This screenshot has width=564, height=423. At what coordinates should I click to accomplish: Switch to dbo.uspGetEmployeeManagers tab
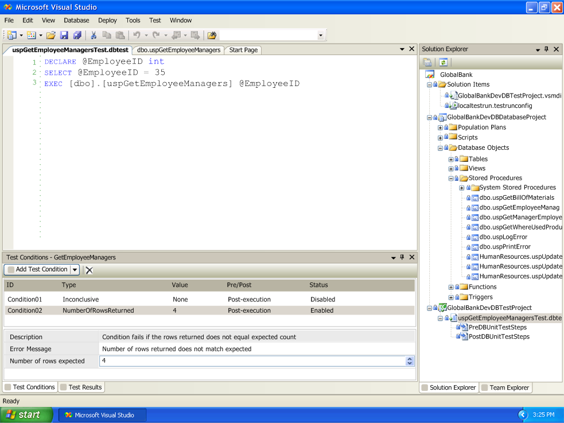click(179, 50)
